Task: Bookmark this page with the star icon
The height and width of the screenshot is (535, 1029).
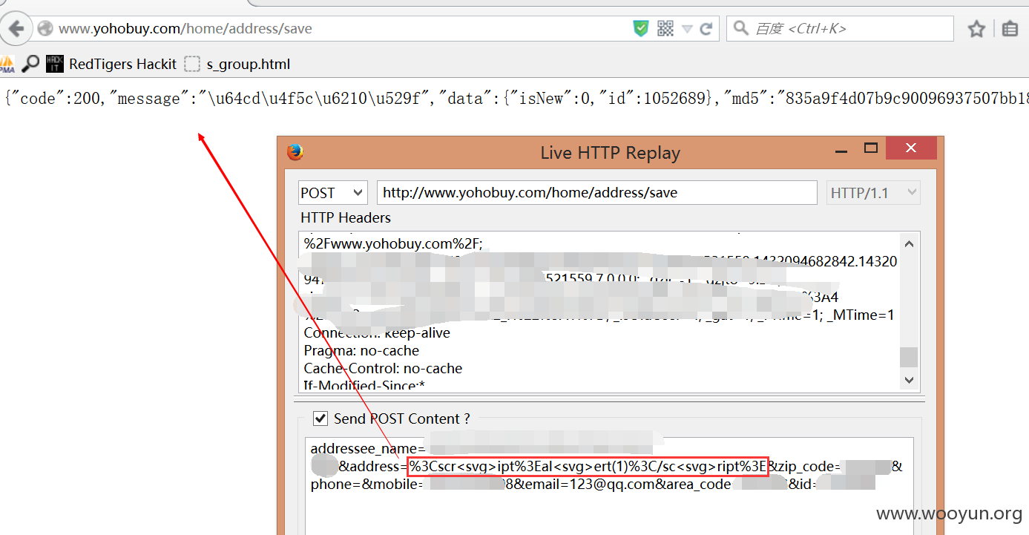Action: coord(976,29)
